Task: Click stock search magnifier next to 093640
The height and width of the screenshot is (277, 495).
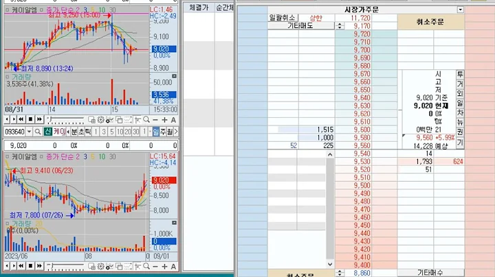Action: [x=38, y=132]
